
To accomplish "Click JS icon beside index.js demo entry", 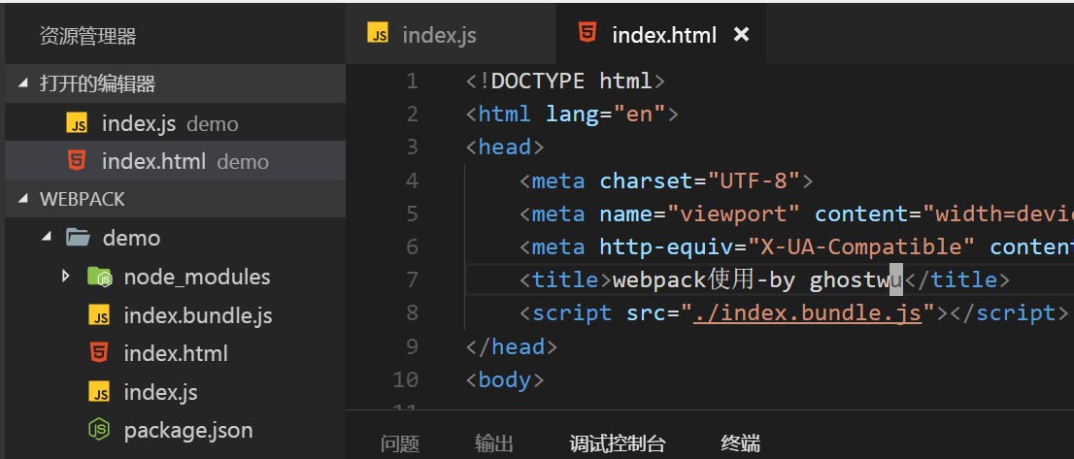I will click(x=77, y=123).
